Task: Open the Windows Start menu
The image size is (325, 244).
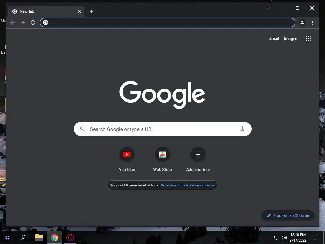Action: click(8, 238)
